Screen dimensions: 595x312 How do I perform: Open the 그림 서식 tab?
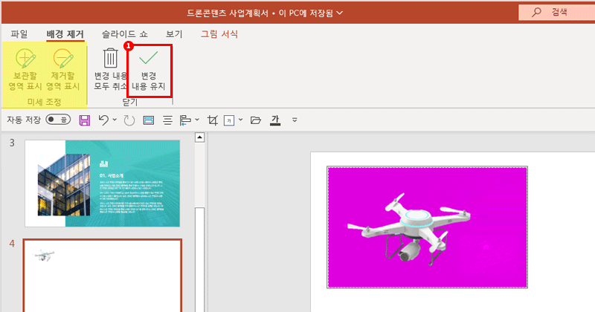pyautogui.click(x=222, y=34)
